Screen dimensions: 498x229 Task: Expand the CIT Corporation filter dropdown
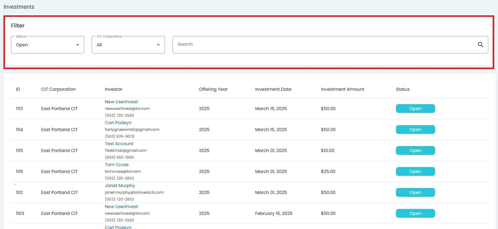[x=128, y=45]
